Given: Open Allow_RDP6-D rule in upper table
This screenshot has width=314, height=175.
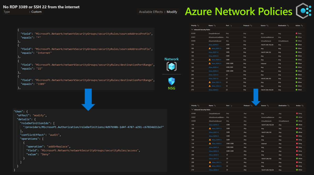Looking at the screenshot, I should (x=213, y=56).
